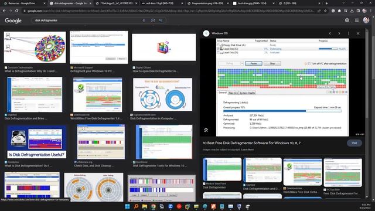The image size is (375, 211).
Task: Reload the current page
Action: pos(17,11)
